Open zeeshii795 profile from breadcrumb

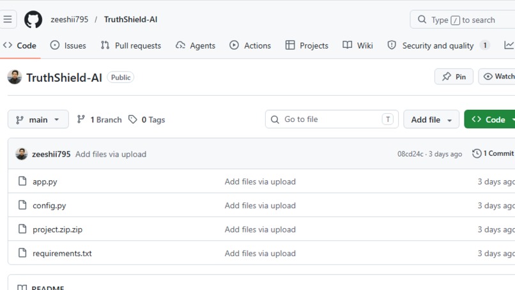pyautogui.click(x=69, y=19)
